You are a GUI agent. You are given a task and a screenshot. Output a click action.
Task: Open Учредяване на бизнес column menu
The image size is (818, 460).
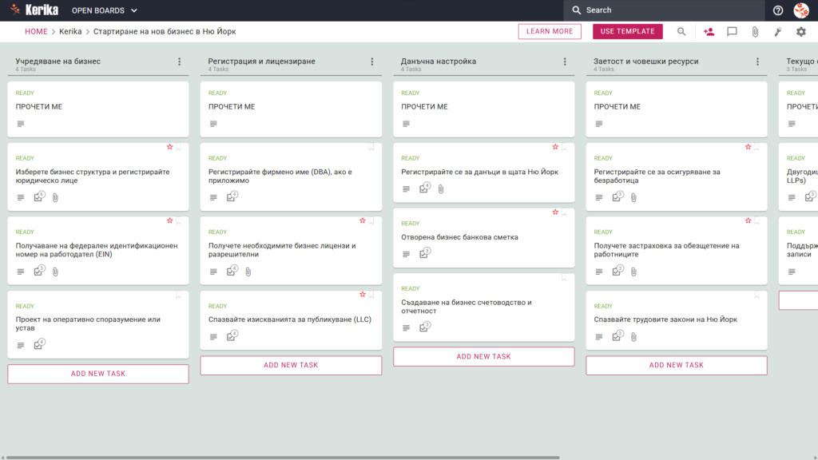(x=180, y=61)
